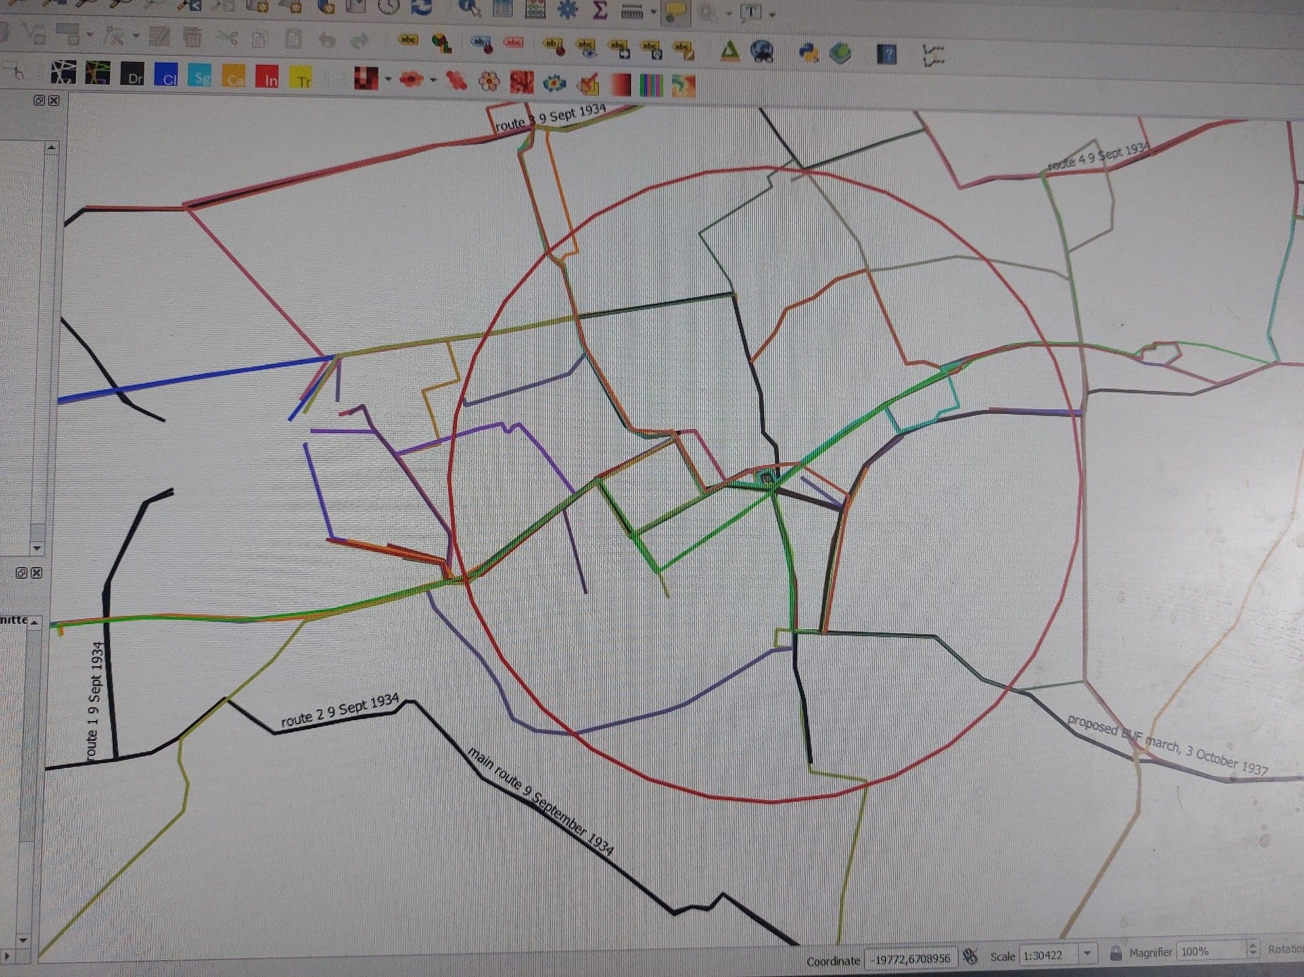Screen dimensions: 1304x977
Task: Click the multicolor stripes icon
Action: (x=652, y=85)
